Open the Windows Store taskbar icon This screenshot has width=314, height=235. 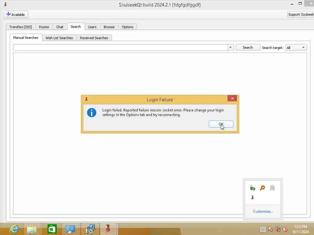[x=52, y=229]
